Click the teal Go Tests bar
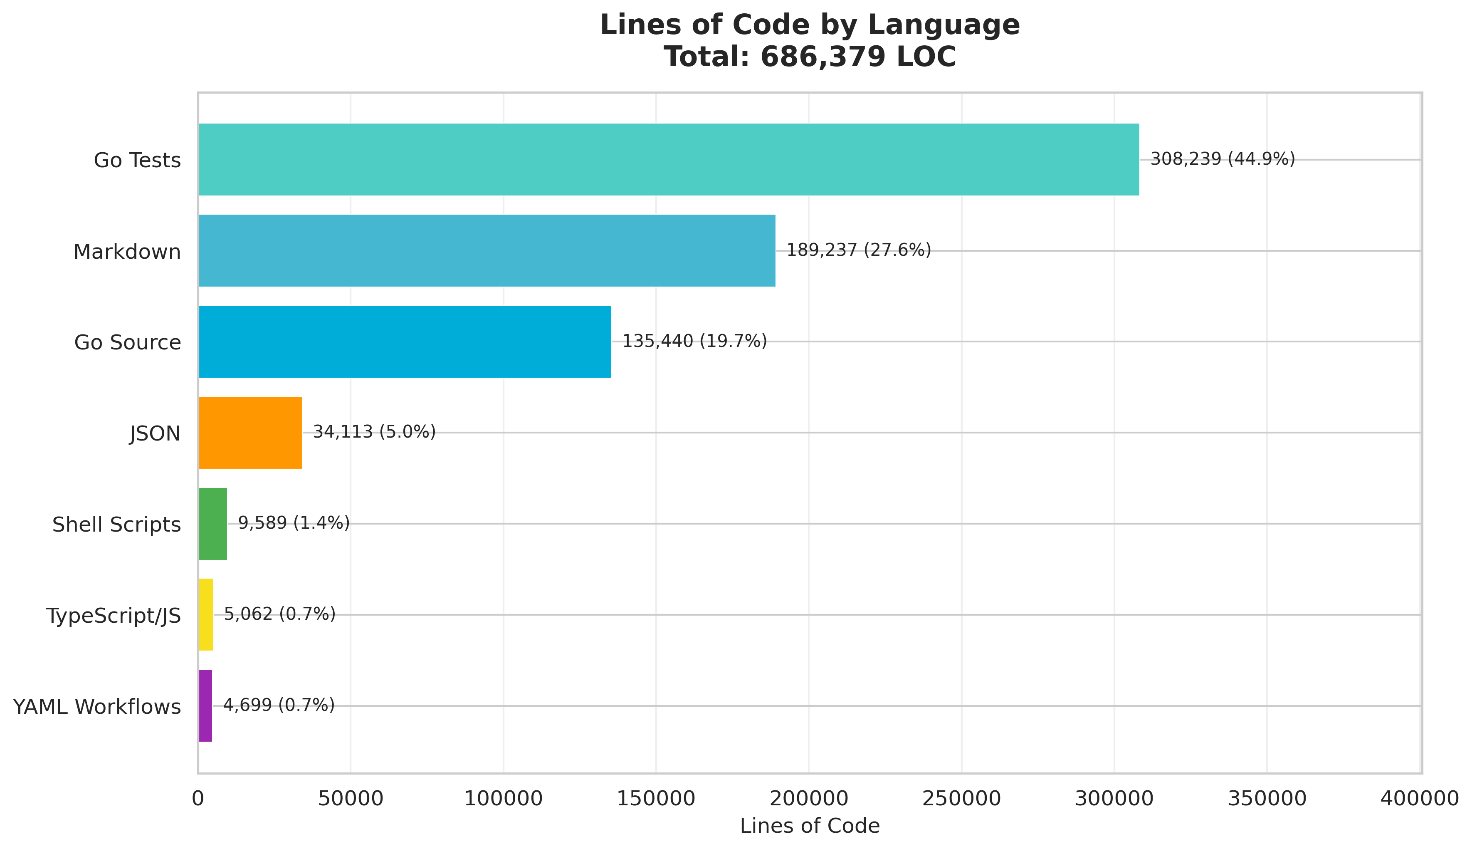 (x=668, y=159)
